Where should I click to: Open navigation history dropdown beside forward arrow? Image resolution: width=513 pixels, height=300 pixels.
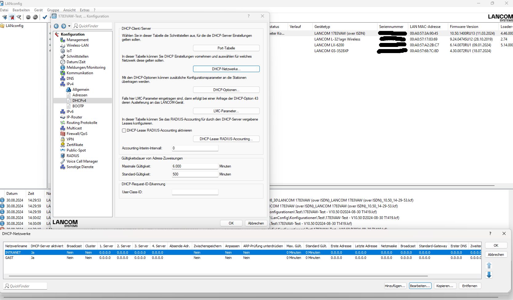pyautogui.click(x=69, y=26)
